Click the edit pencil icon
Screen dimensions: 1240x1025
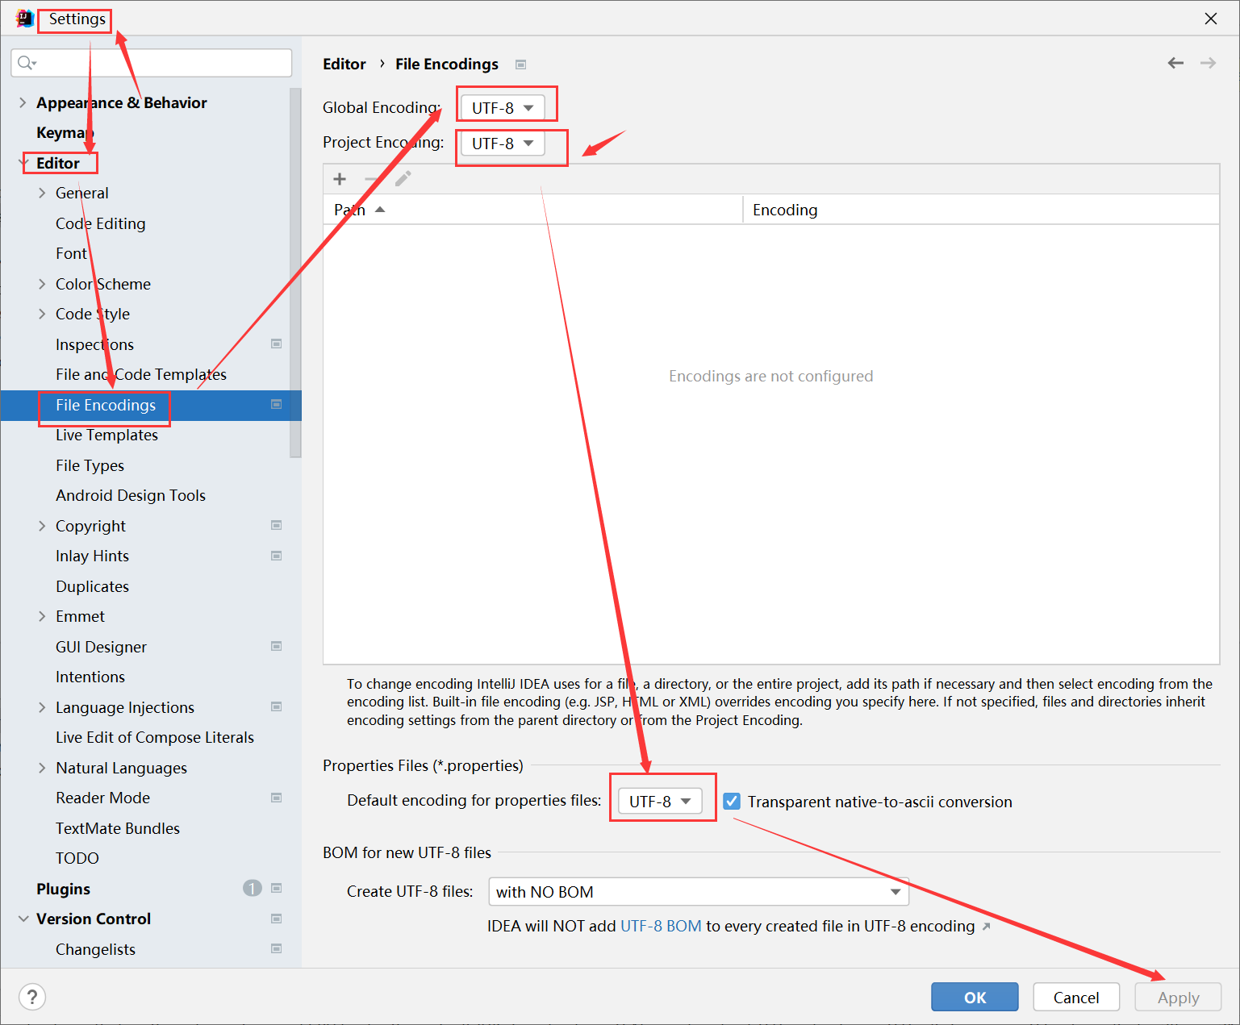[x=403, y=179]
